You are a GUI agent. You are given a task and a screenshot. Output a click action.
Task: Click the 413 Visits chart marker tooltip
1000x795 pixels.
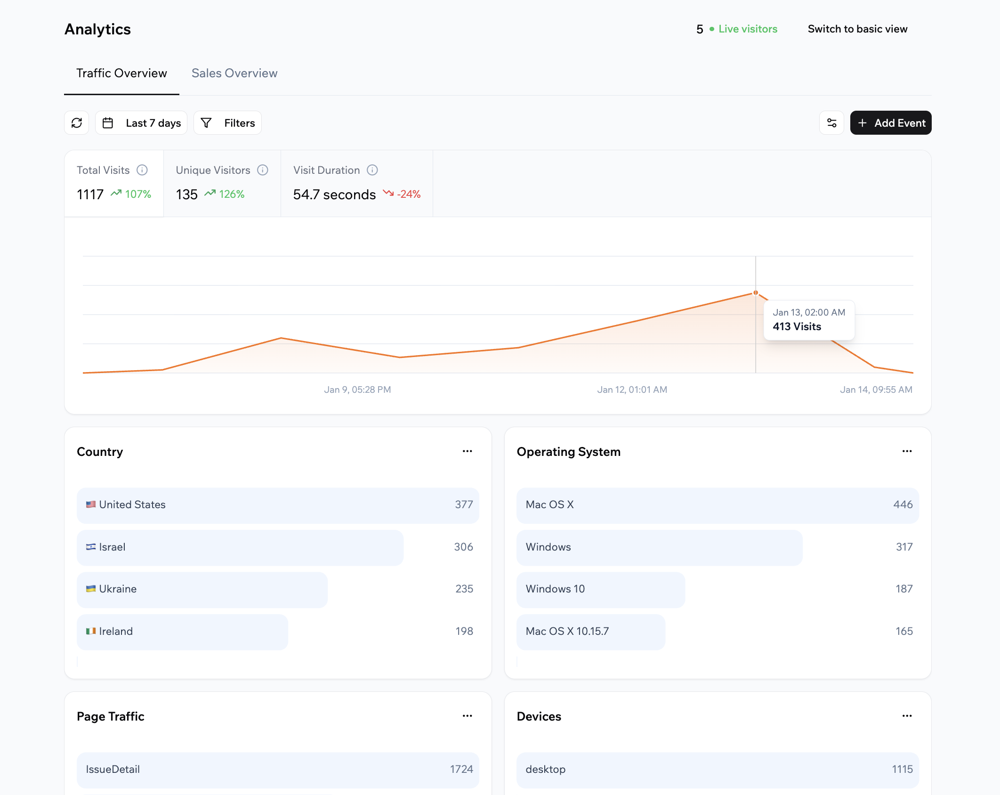(x=808, y=320)
